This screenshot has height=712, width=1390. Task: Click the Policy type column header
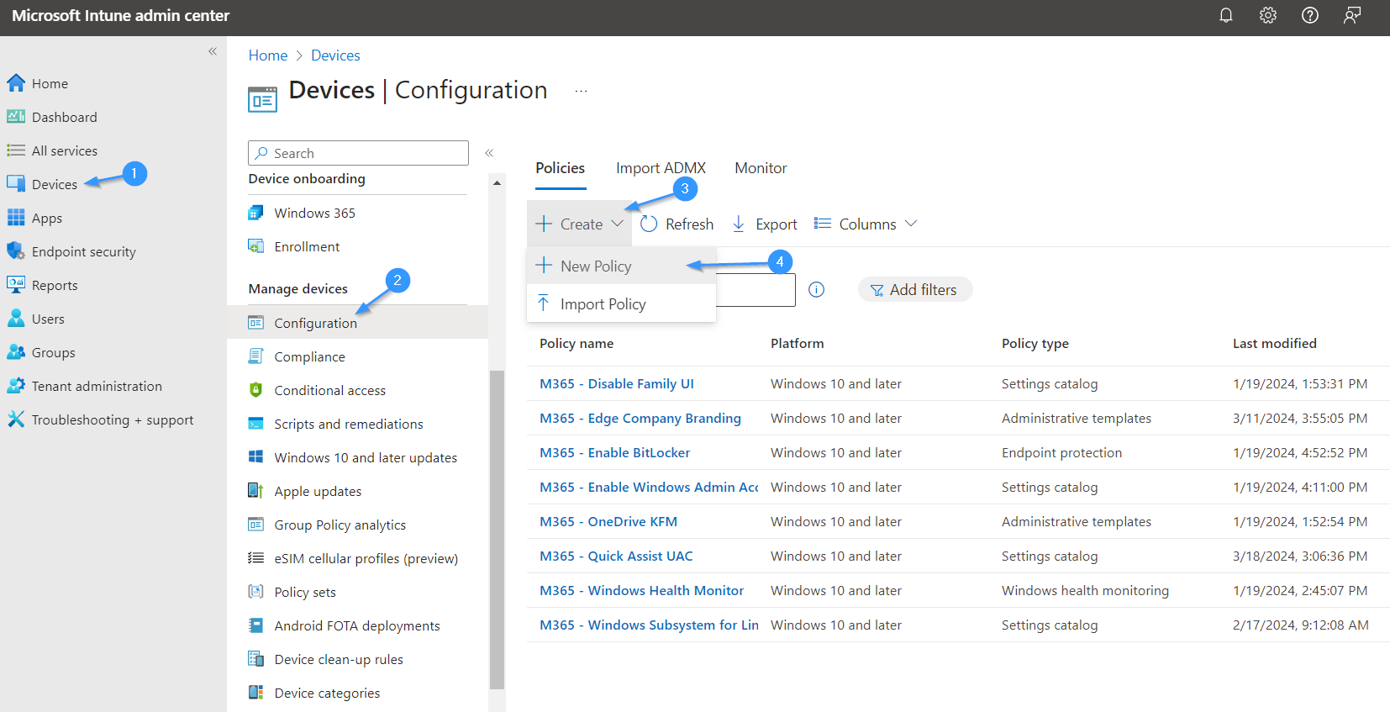coord(1035,343)
